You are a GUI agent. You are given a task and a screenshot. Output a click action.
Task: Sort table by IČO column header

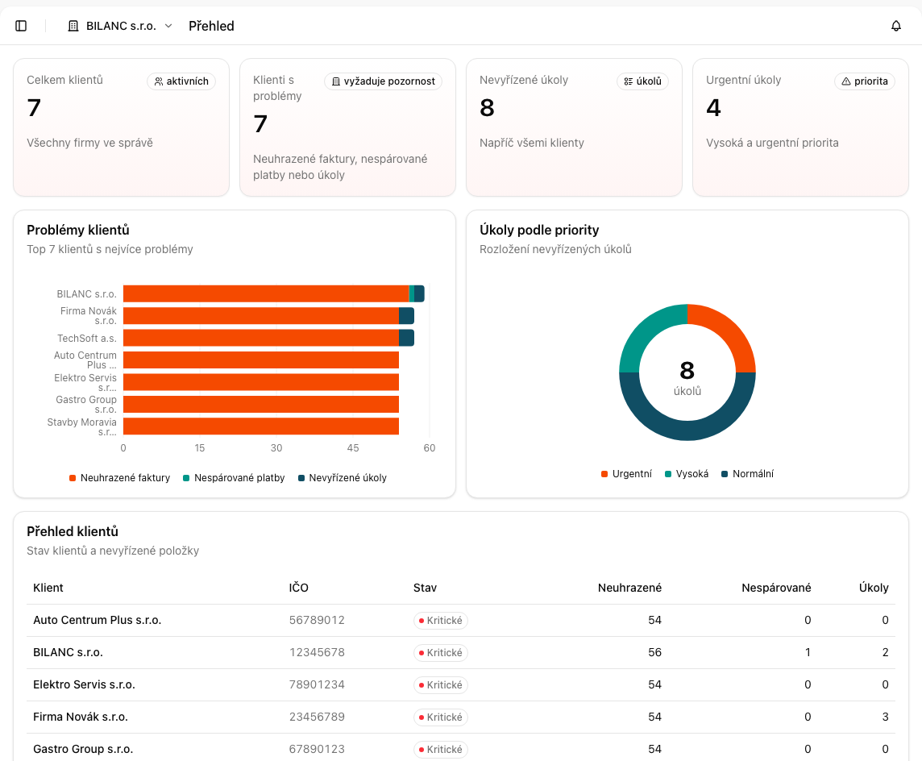(299, 588)
